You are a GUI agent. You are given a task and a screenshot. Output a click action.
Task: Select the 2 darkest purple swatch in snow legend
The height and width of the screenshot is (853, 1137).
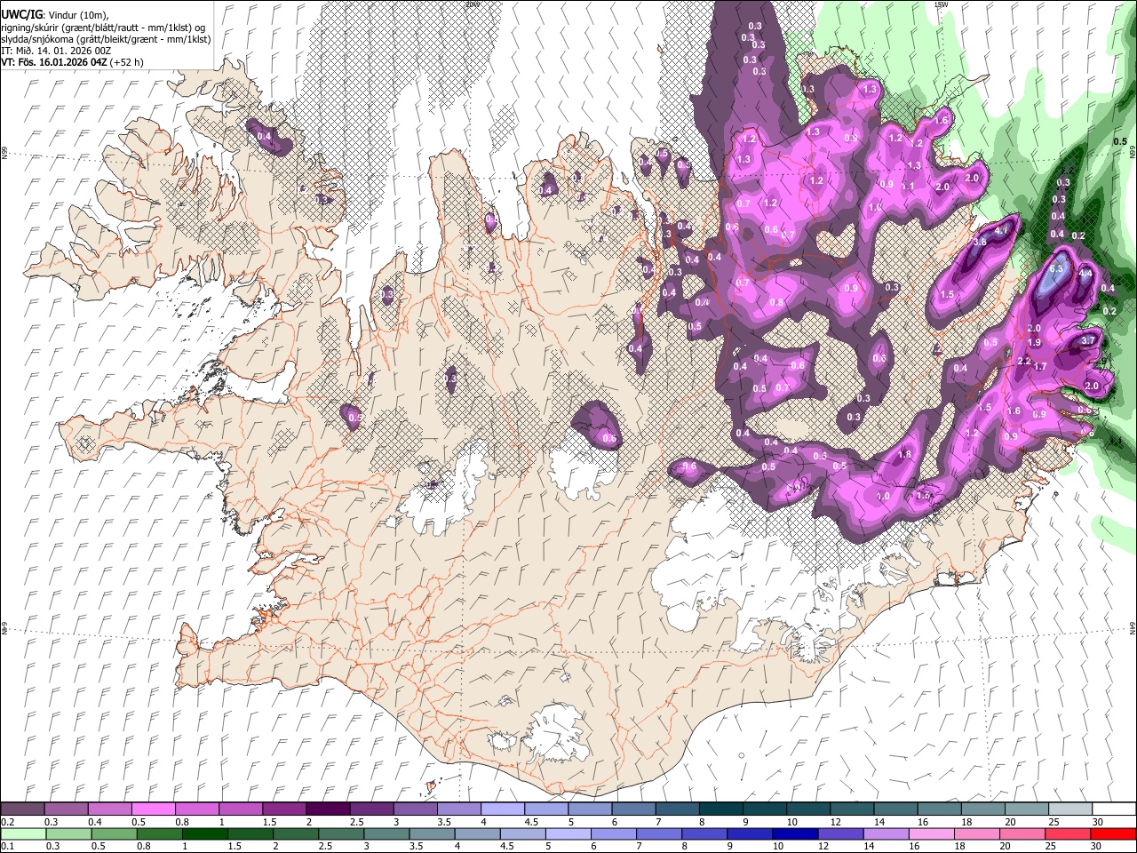pos(328,809)
